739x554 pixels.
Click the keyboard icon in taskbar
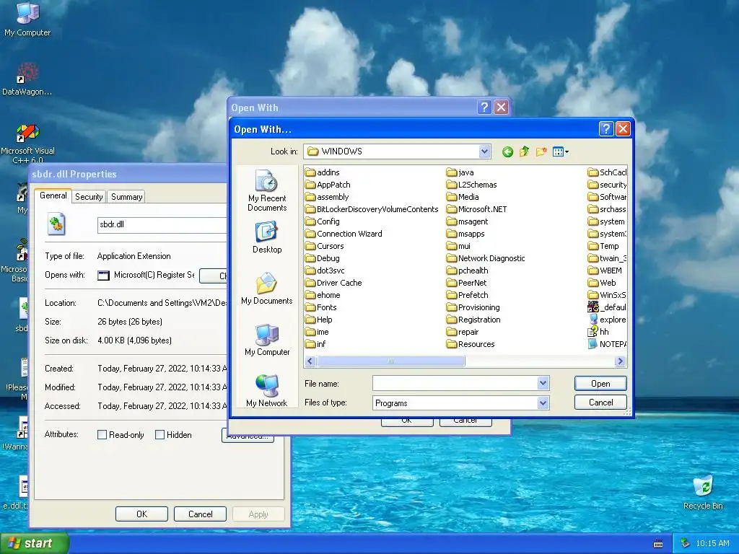point(658,544)
